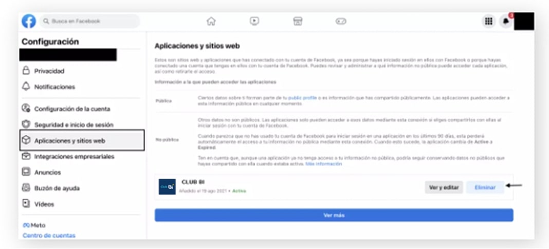
Task: Open Configuración de la cuenta
Action: pyautogui.click(x=72, y=109)
